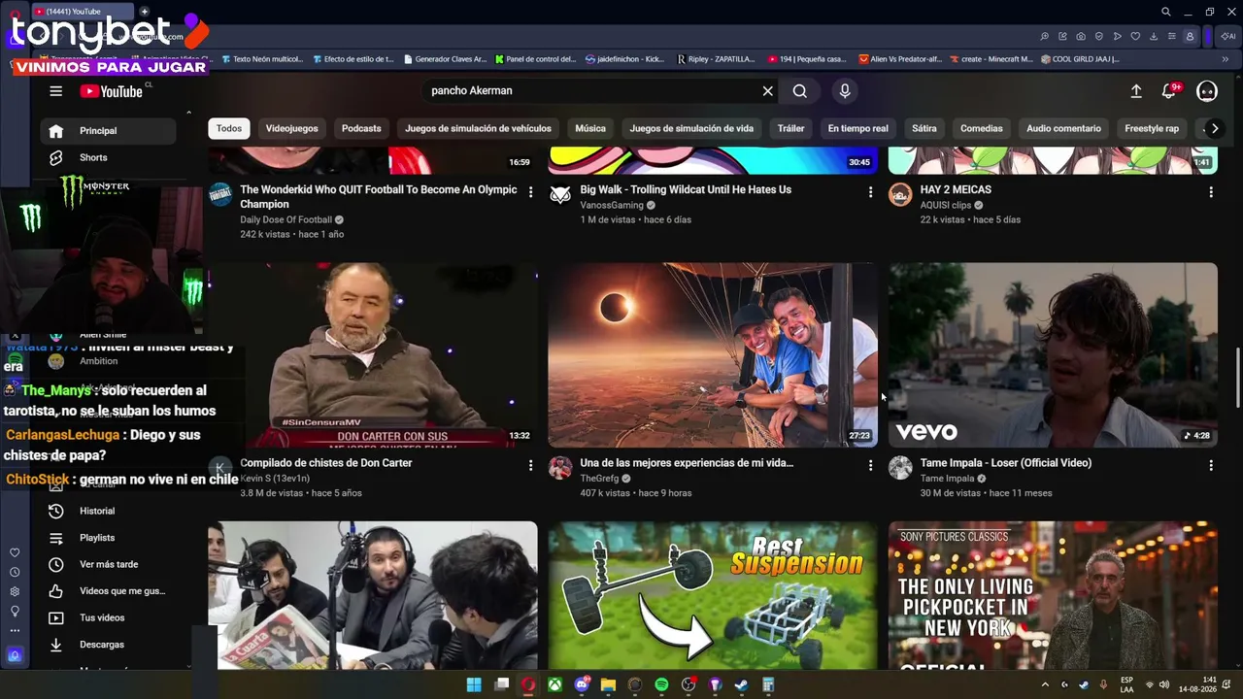
Task: Open the title Tame Impala - Loser (Official Video)
Action: coord(1006,463)
